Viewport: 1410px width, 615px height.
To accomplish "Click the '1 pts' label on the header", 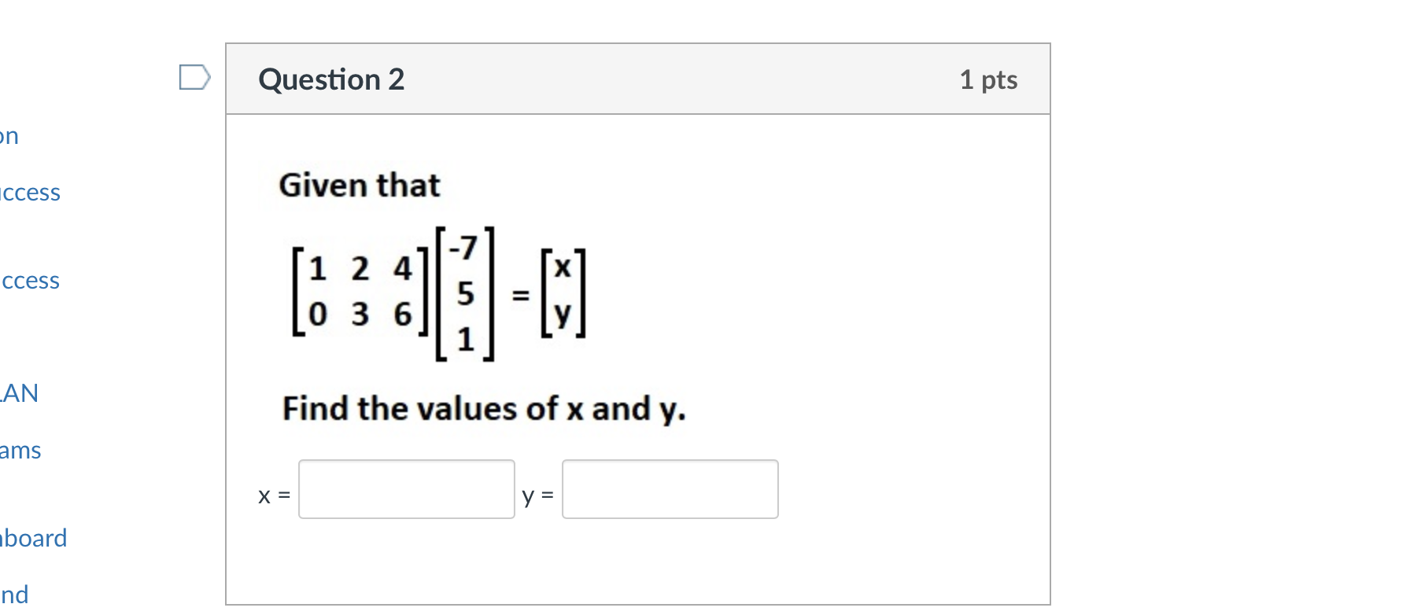I will coord(988,79).
